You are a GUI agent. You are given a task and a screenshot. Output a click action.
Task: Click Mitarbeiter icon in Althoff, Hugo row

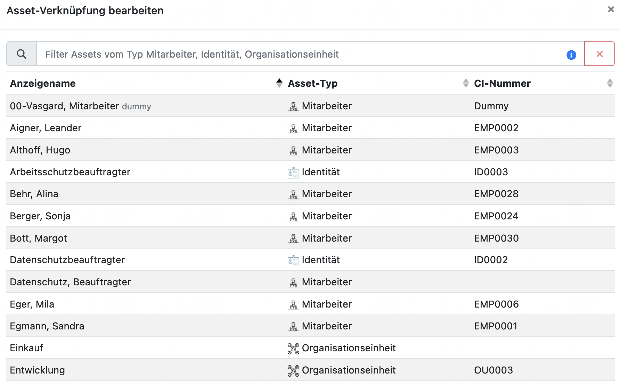pyautogui.click(x=293, y=150)
